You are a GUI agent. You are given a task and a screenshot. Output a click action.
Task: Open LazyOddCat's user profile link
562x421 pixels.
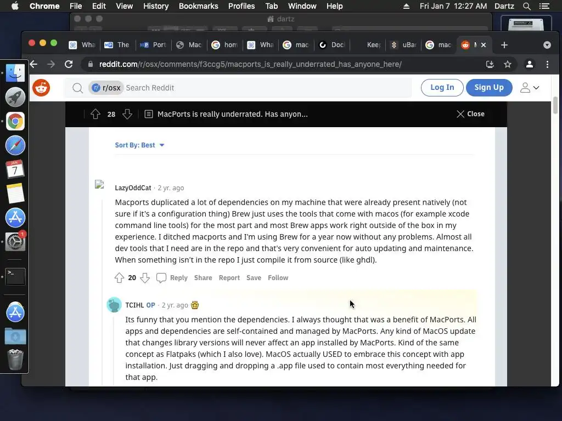coord(133,188)
